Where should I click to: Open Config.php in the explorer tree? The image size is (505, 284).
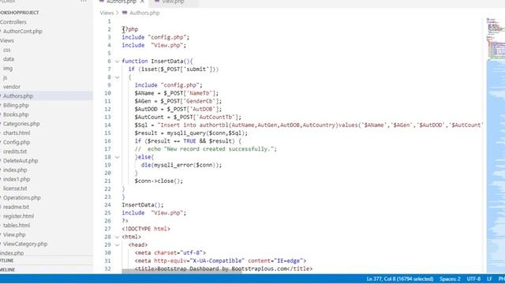coord(17,142)
